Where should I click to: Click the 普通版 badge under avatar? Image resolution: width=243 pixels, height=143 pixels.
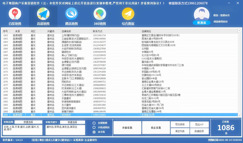pos(202,23)
